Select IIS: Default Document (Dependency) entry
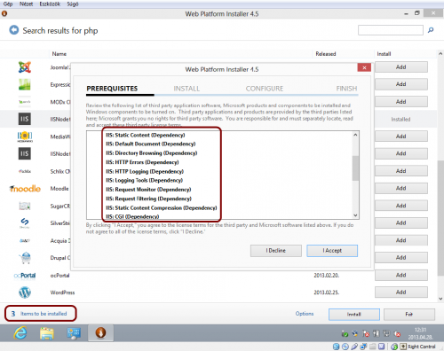 tap(151, 144)
